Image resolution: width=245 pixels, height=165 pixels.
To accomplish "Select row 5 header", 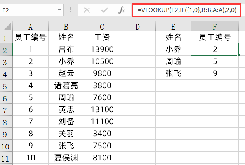I will pos(6,85).
